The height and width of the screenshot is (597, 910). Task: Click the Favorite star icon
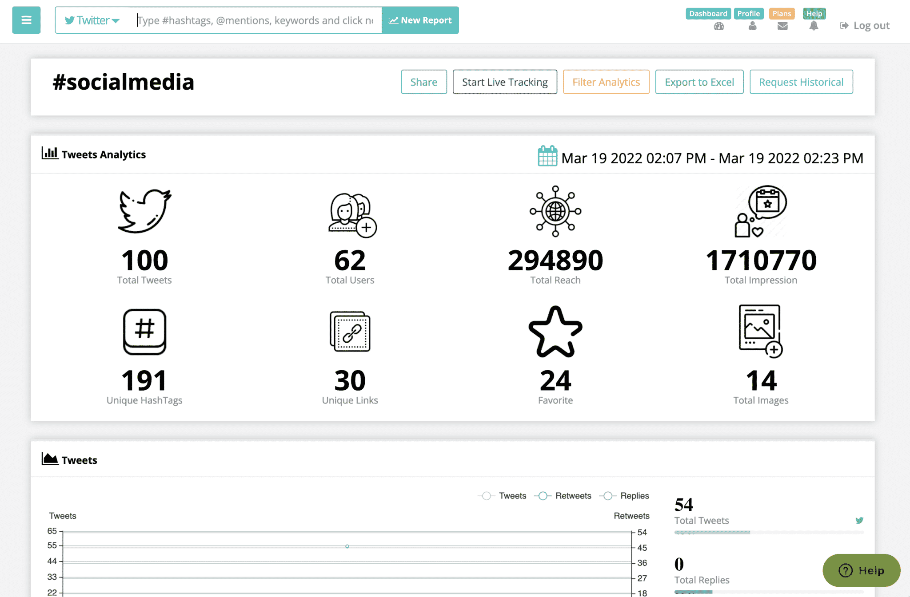(x=555, y=332)
